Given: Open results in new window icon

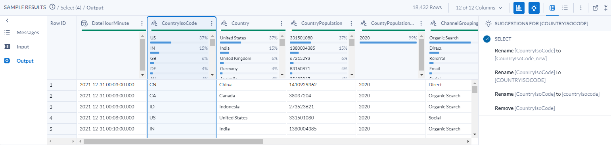Looking at the screenshot, I should 595,8.
